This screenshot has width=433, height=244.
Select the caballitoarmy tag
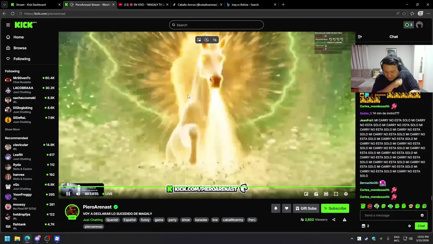point(233,220)
